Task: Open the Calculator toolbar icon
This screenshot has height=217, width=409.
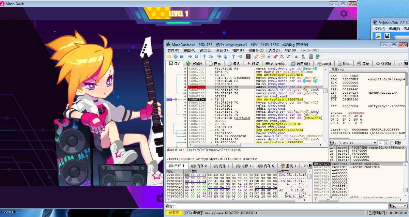Action: coord(311,56)
